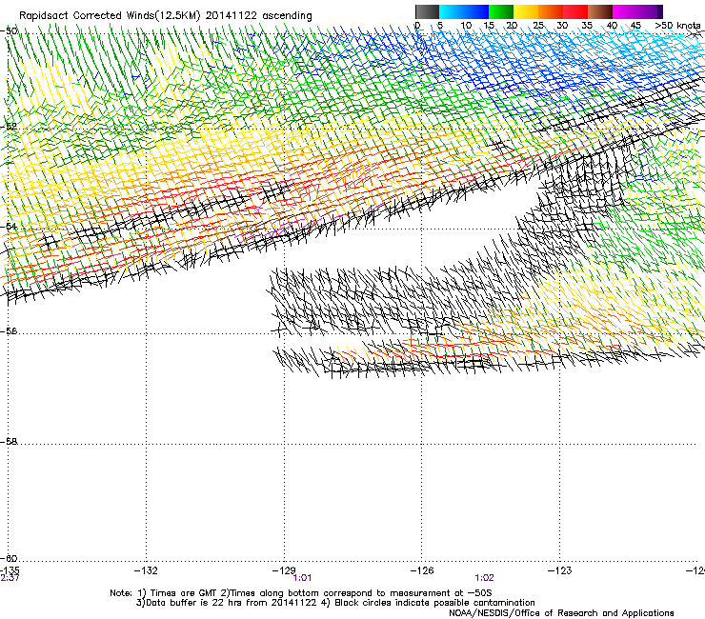Click the -135 longitude axis label

(10, 570)
